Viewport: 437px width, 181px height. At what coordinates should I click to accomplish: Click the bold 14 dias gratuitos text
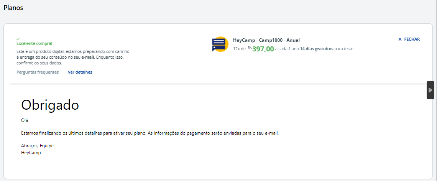click(316, 49)
